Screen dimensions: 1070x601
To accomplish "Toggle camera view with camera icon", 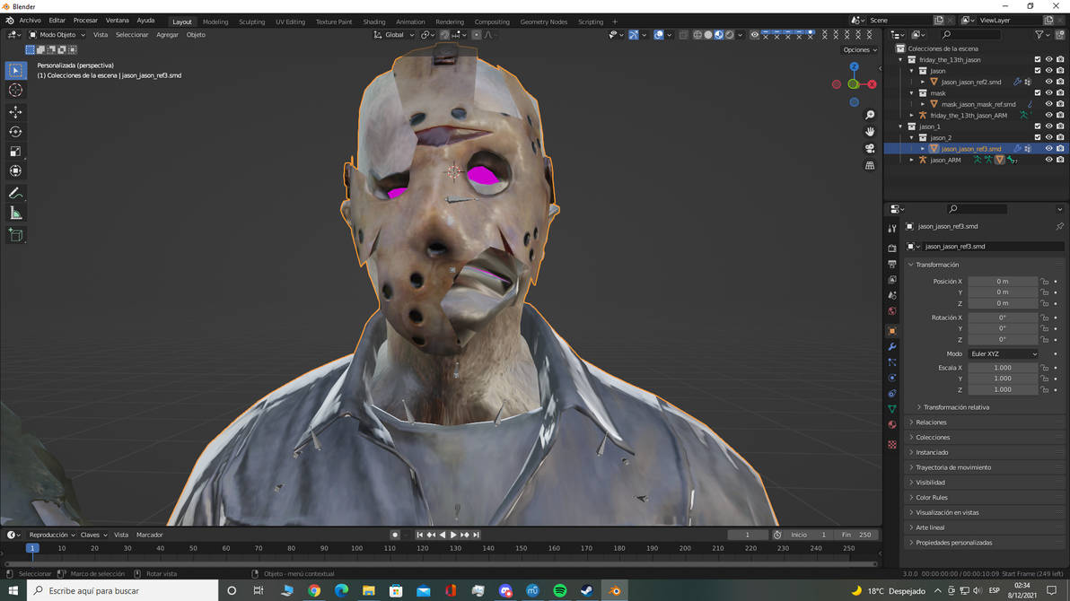I will click(869, 149).
